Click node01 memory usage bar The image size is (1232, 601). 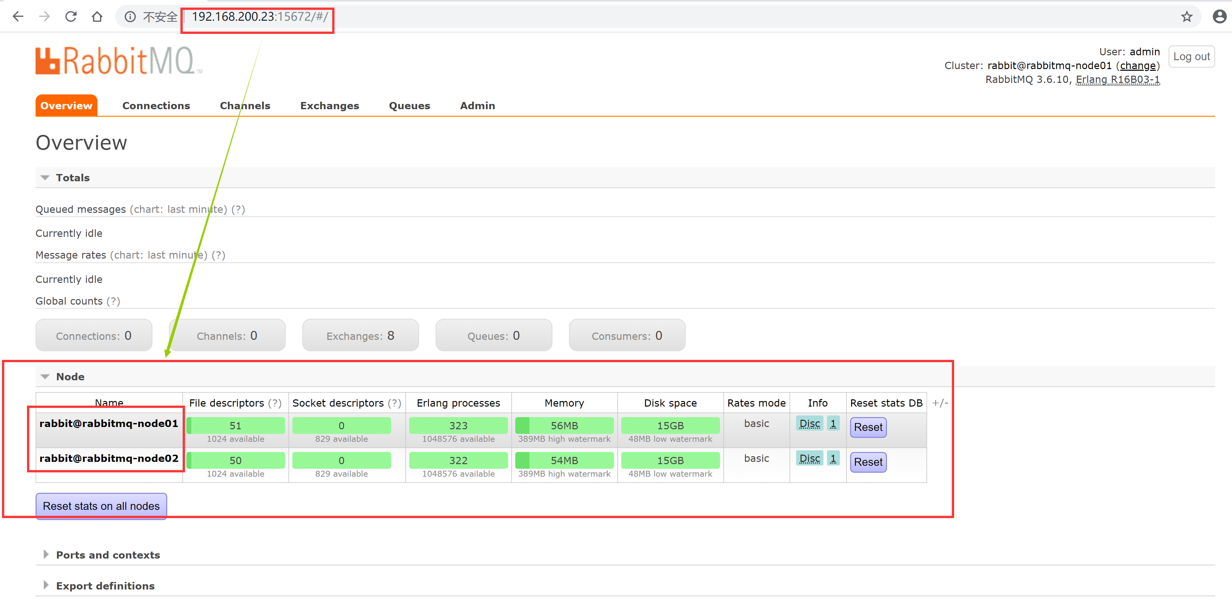pos(564,425)
